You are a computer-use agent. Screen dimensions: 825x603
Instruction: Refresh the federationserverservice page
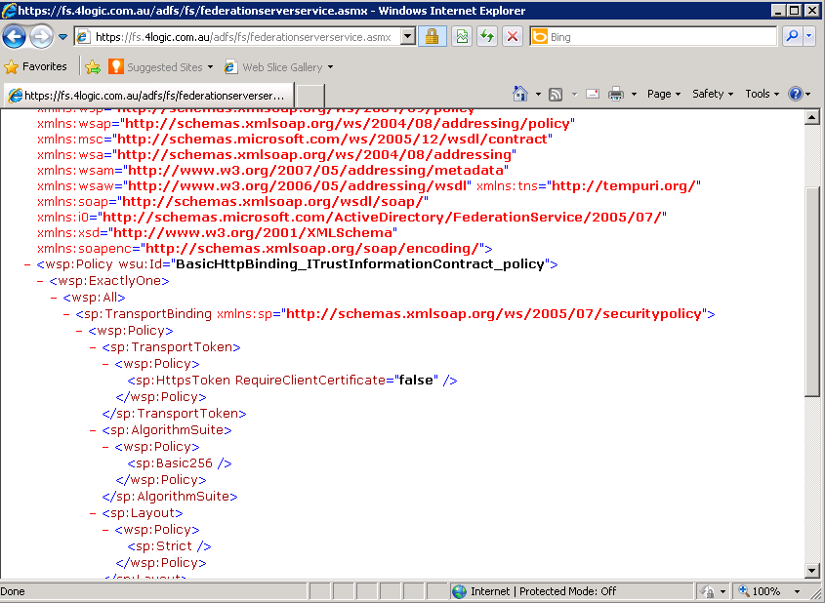486,36
